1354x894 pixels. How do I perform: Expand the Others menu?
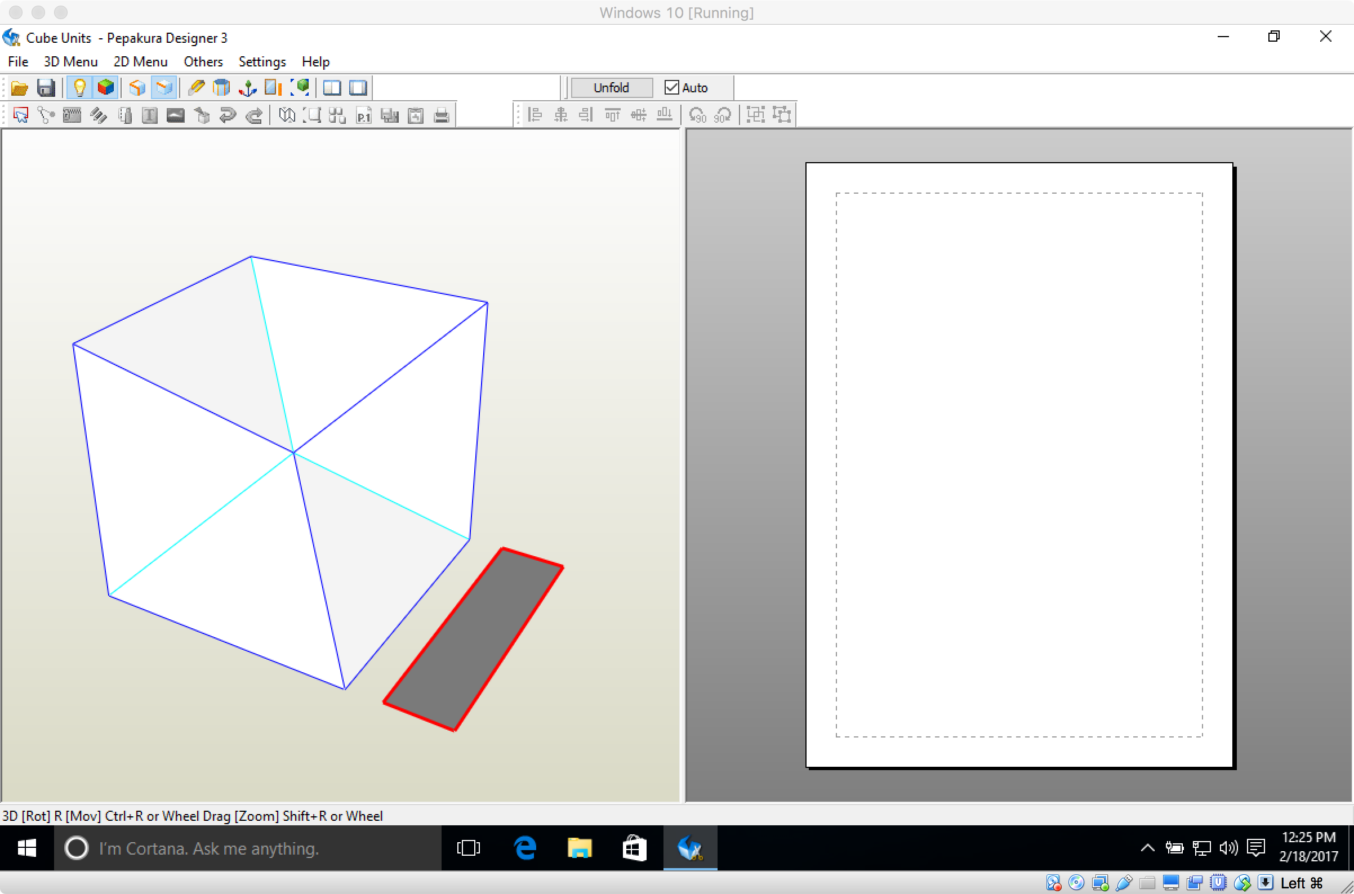[x=203, y=61]
